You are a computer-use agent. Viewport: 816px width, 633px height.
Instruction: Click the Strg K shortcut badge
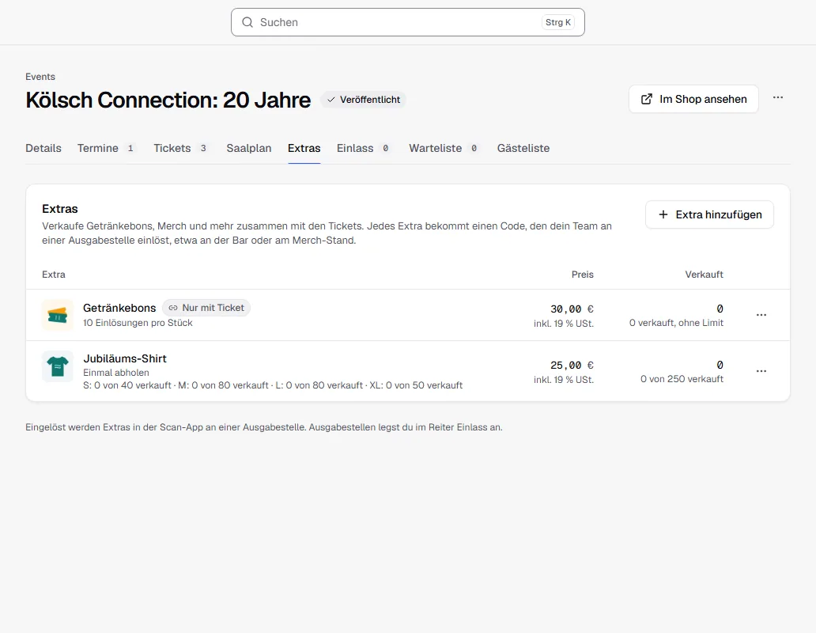[x=558, y=22]
